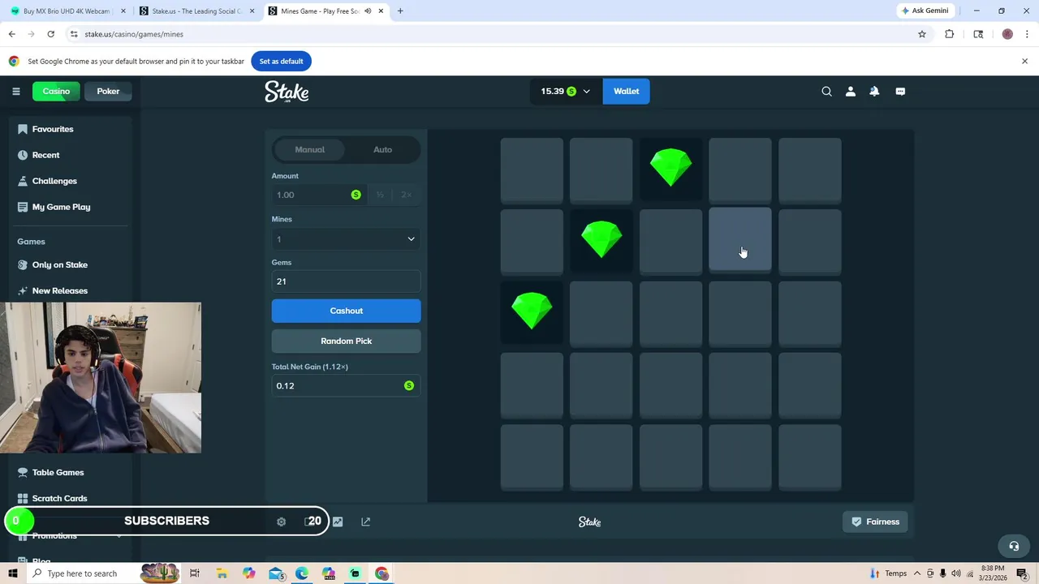Screen dimensions: 1039x584
Task: Double the bet amount with 2×
Action: 406,195
